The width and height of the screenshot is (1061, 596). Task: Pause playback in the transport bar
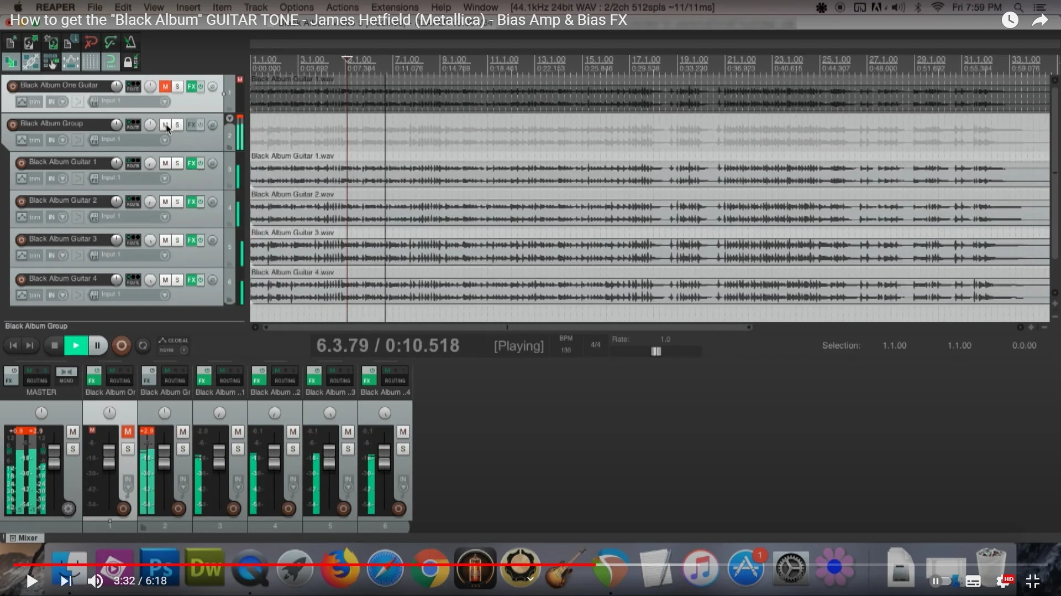(x=97, y=346)
